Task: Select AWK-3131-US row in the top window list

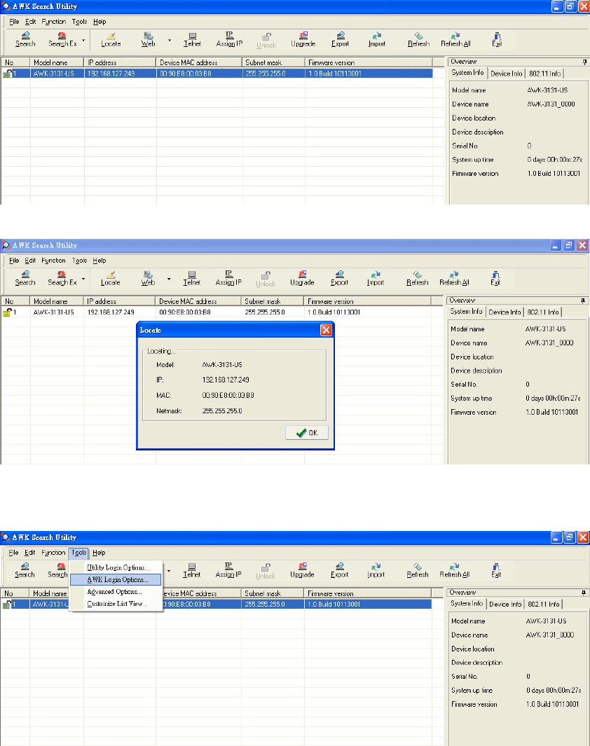Action: pos(217,74)
